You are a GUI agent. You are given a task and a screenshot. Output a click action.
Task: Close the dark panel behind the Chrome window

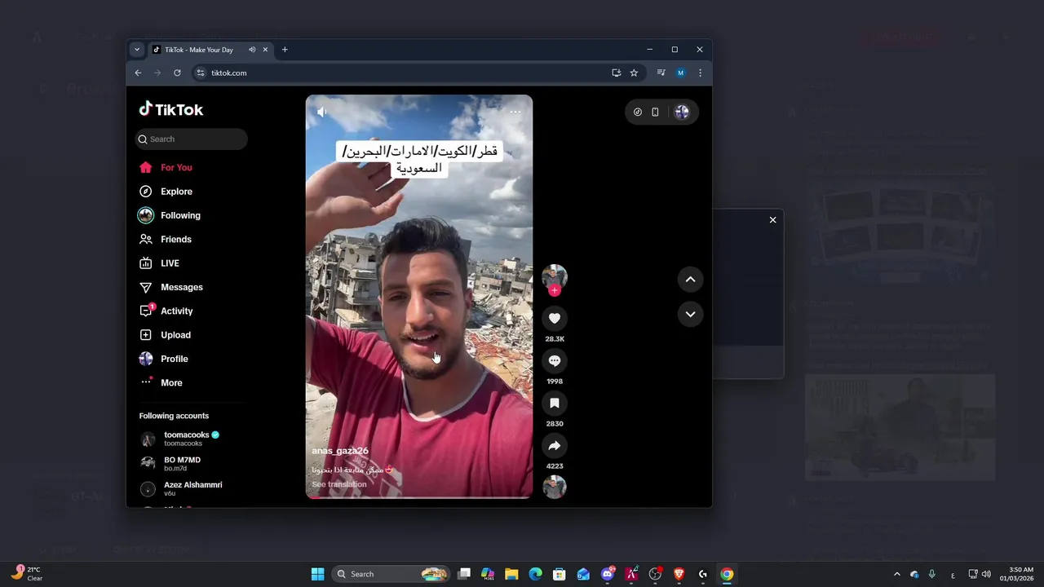coord(773,220)
